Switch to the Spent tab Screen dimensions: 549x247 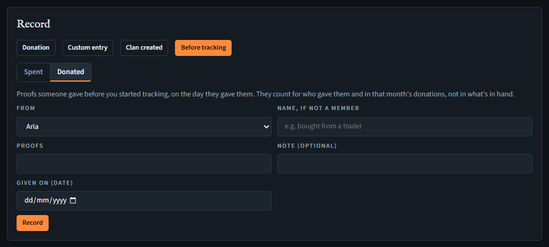34,72
